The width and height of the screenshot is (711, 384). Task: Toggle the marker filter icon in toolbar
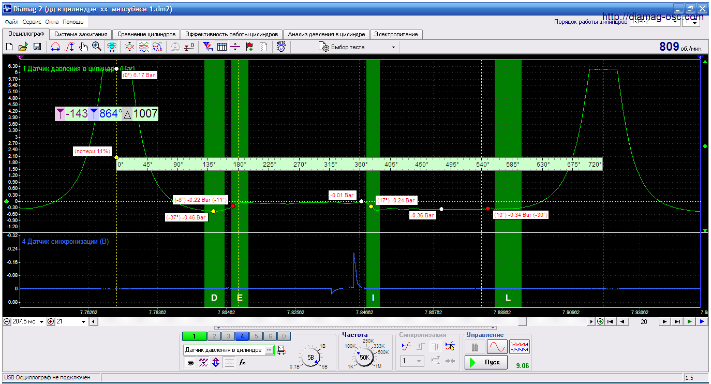[208, 47]
